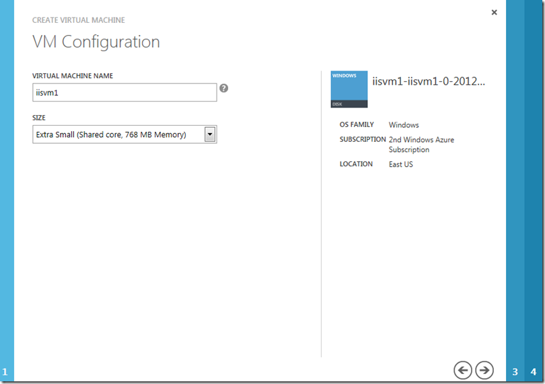Viewport: 545px width, 384px height.
Task: Click the VM Configuration heading
Action: (x=96, y=42)
